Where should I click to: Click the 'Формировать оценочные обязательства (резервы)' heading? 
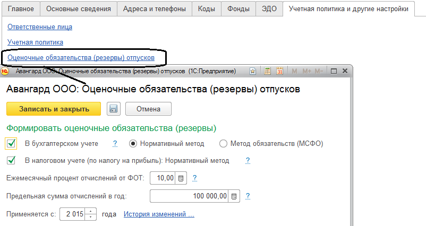click(x=111, y=128)
